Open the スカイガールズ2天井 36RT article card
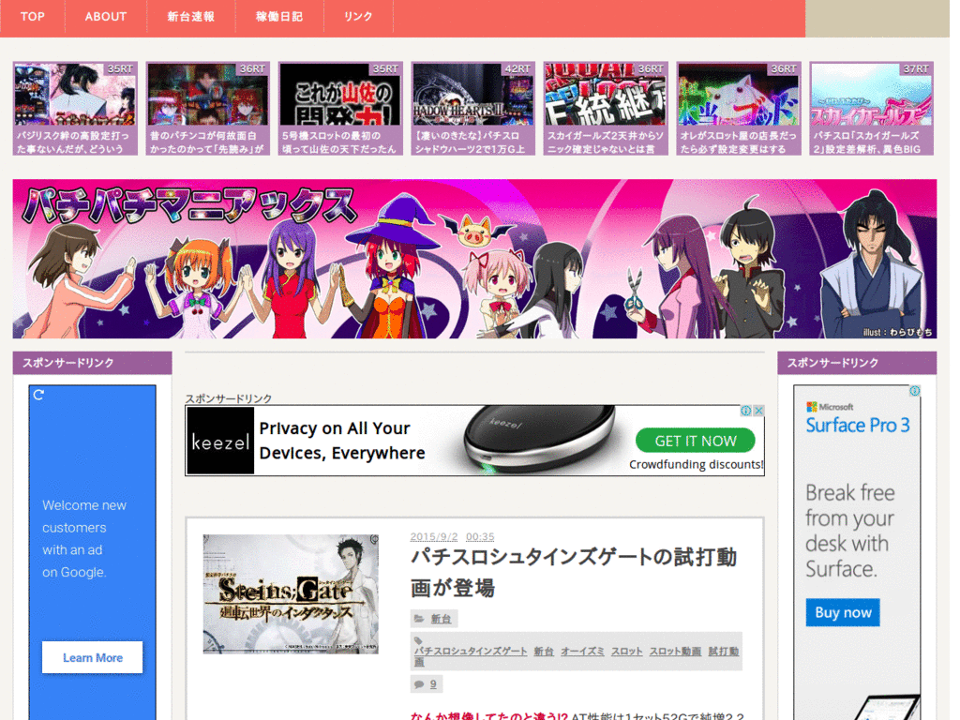960x720 pixels. point(606,109)
